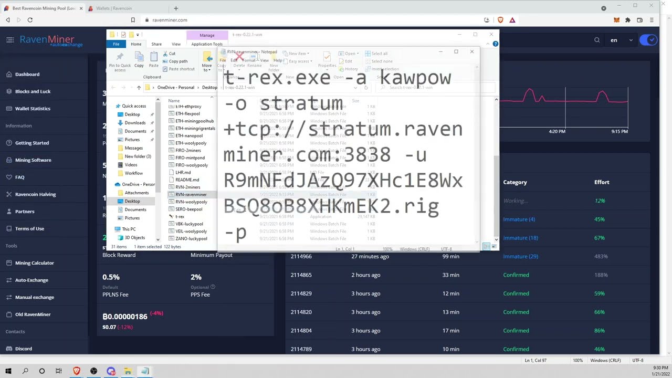672x378 pixels.
Task: Select Videos in navigation pane
Action: [x=131, y=165]
